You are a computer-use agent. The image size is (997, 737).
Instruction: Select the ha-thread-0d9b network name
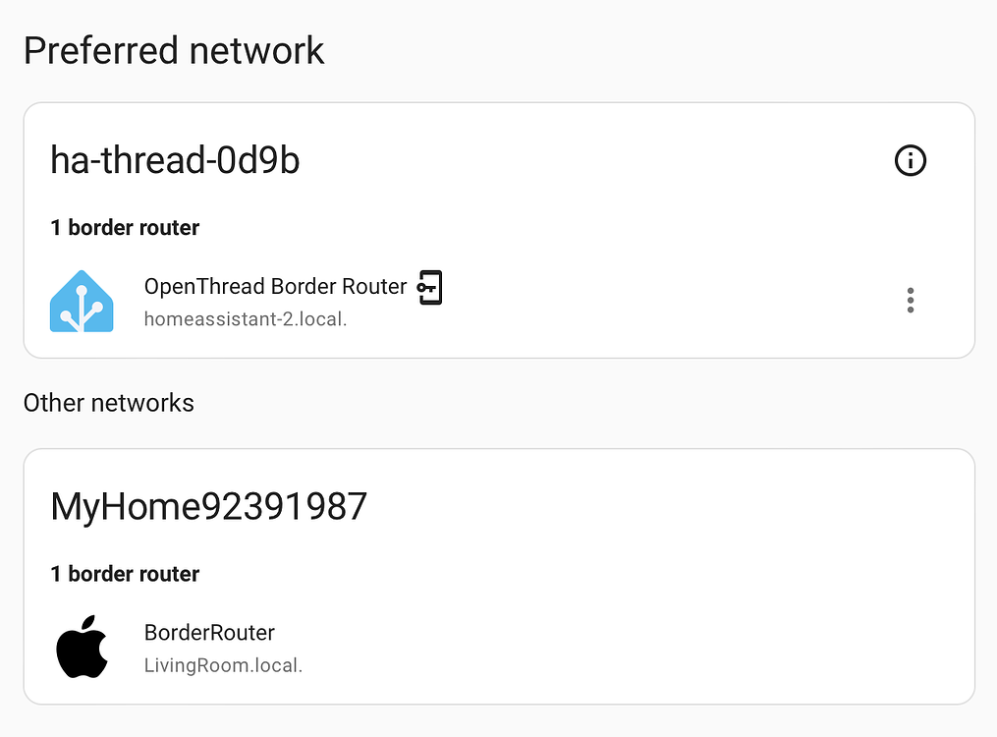[175, 159]
